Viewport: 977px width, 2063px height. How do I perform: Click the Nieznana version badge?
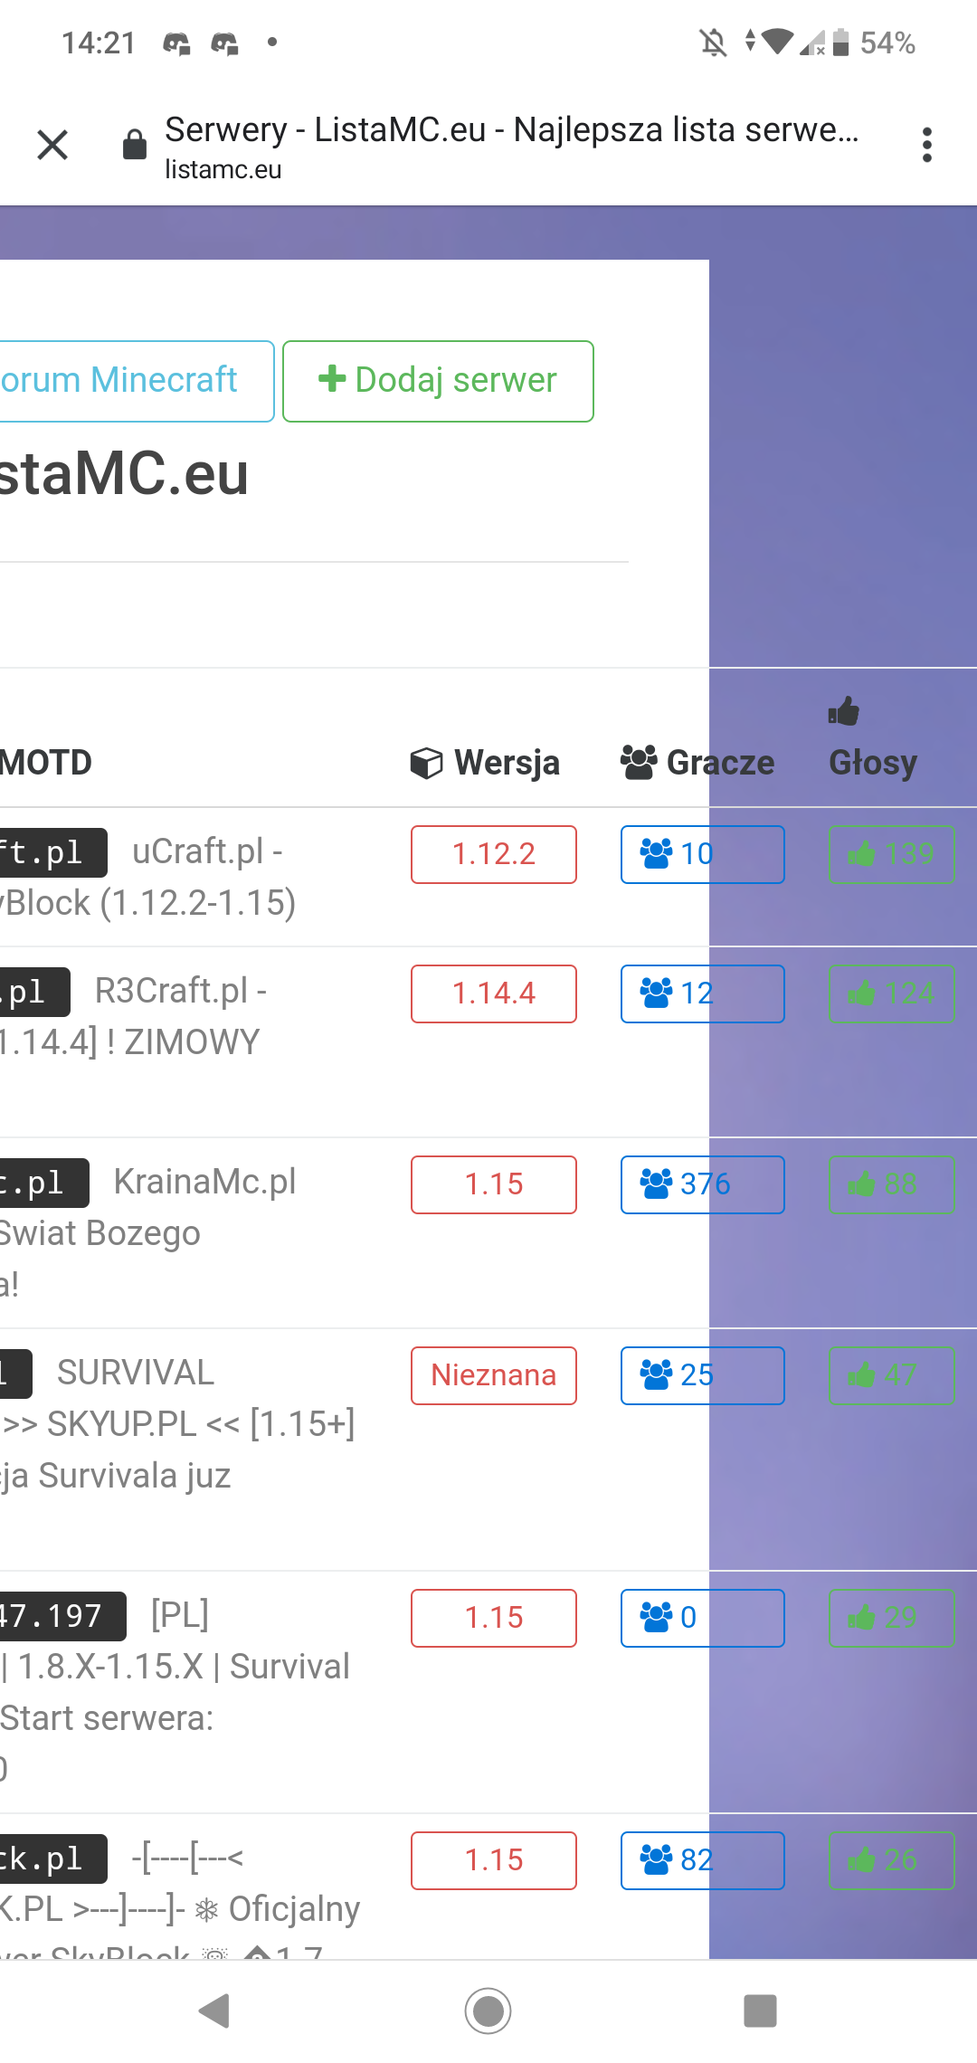click(x=494, y=1375)
